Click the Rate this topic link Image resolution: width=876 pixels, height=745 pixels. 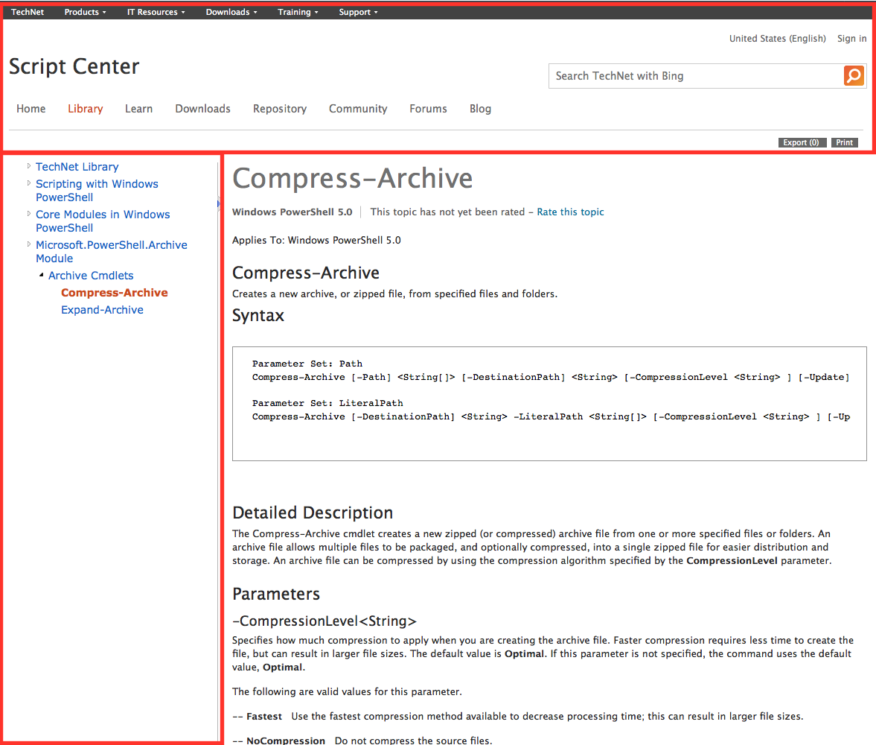pyautogui.click(x=570, y=212)
